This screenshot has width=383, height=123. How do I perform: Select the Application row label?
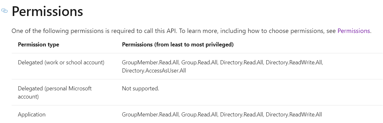[32, 115]
